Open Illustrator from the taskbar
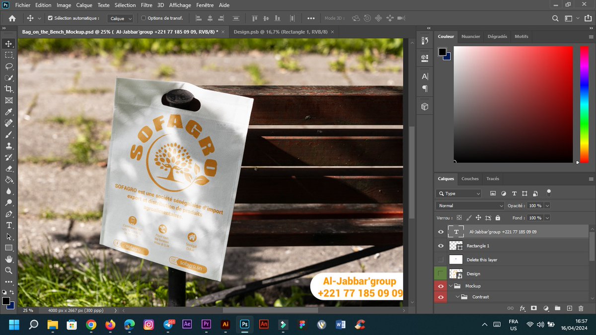This screenshot has width=596, height=335. coord(225,324)
